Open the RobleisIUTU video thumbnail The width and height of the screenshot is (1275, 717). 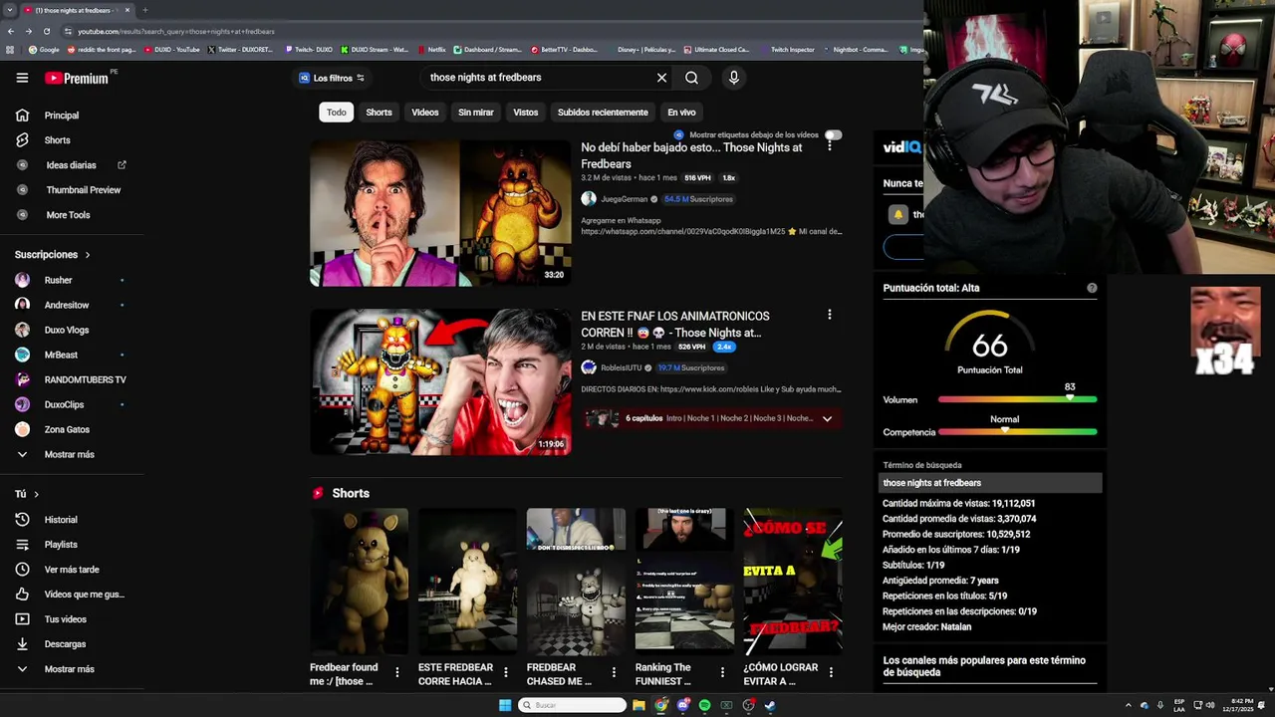click(x=440, y=381)
